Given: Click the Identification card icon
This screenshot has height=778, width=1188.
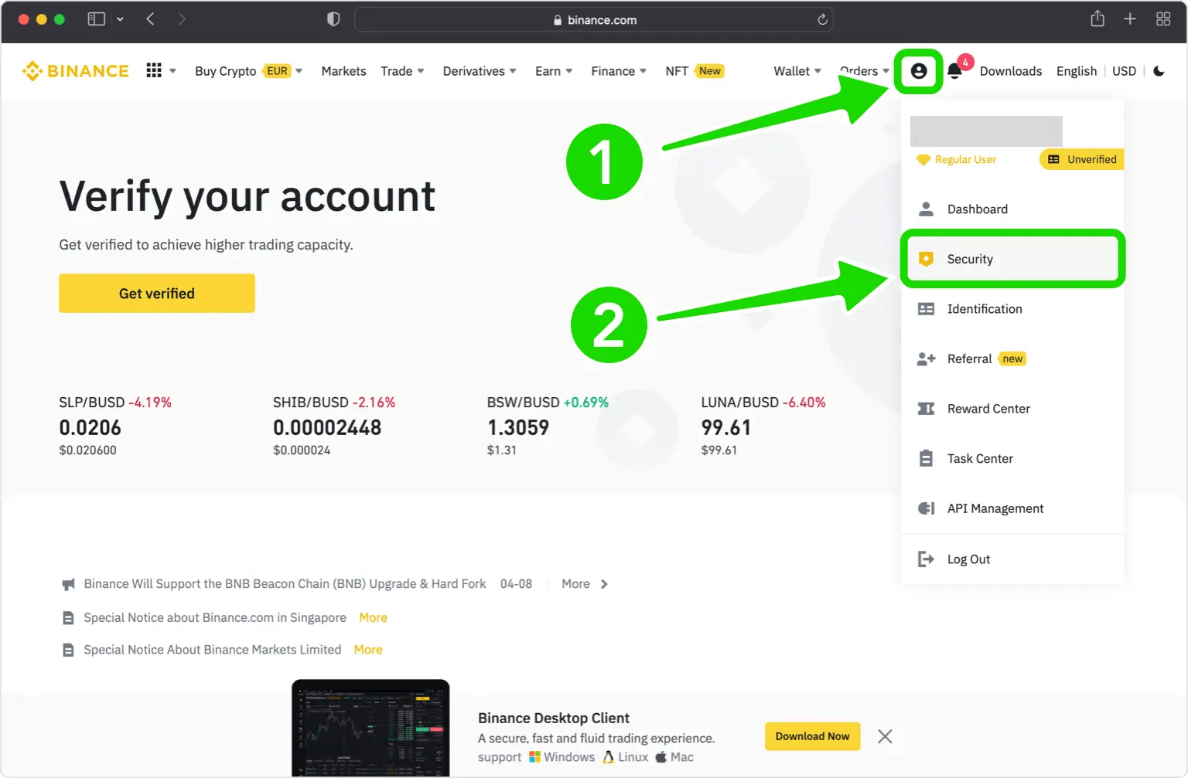Looking at the screenshot, I should [x=926, y=308].
